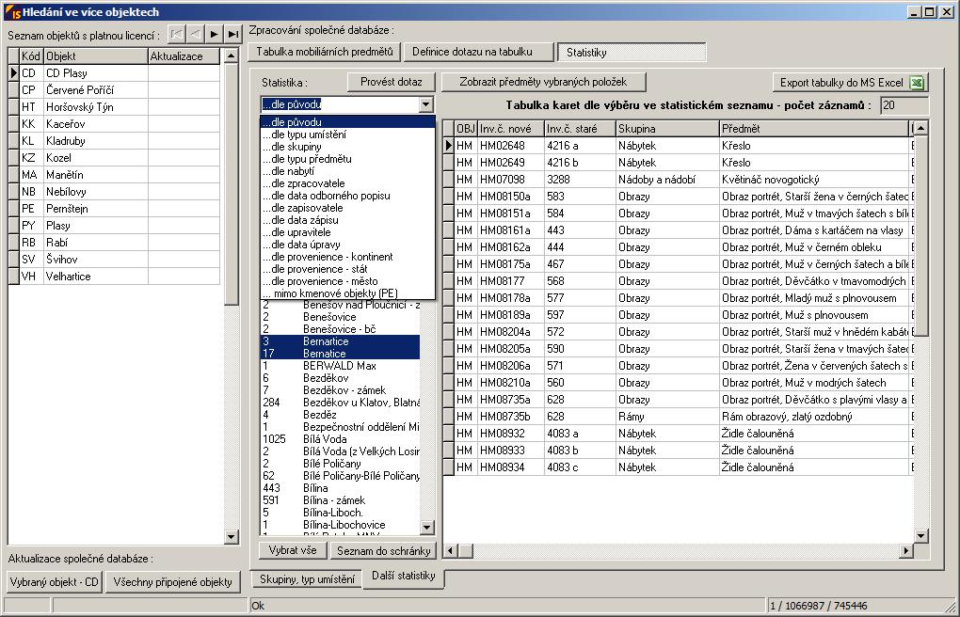Select 'Bílina - zámek' statistics row
Image resolution: width=960 pixels, height=617 pixels.
[340, 500]
